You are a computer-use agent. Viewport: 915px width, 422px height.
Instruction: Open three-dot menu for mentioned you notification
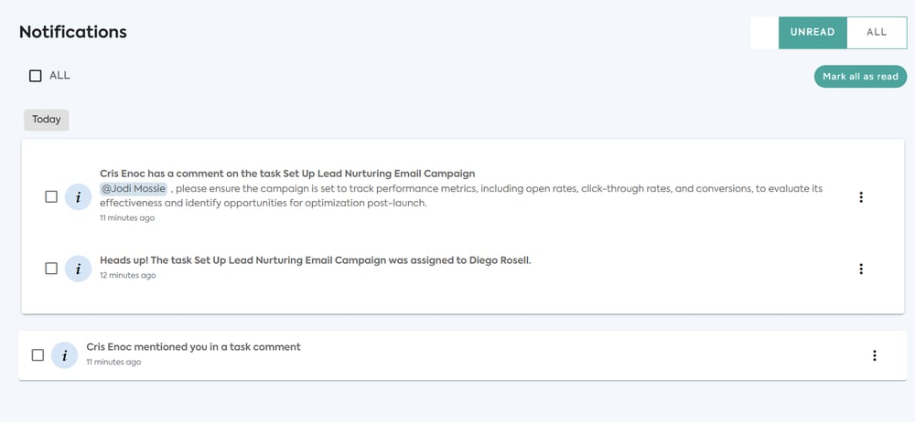[874, 355]
